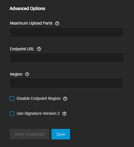Open help tooltip for Maximum Upload Parts
The image size is (134, 147).
point(57,23)
